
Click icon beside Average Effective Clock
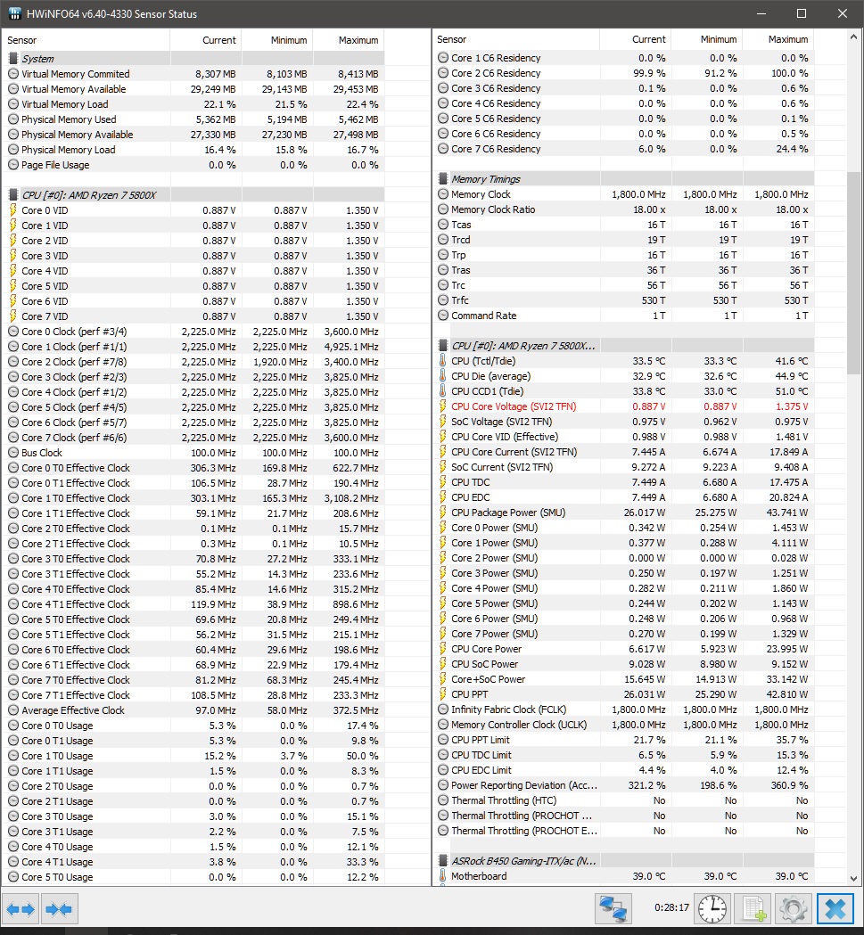pos(12,710)
